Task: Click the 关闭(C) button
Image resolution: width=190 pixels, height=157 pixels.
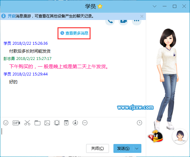Action: [98, 148]
